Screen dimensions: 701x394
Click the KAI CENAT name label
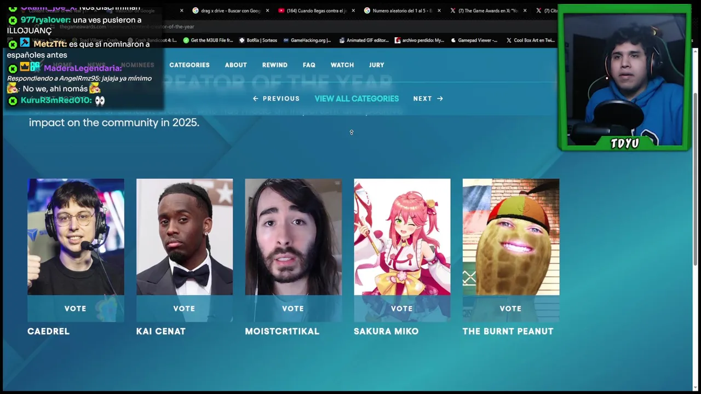pyautogui.click(x=160, y=331)
